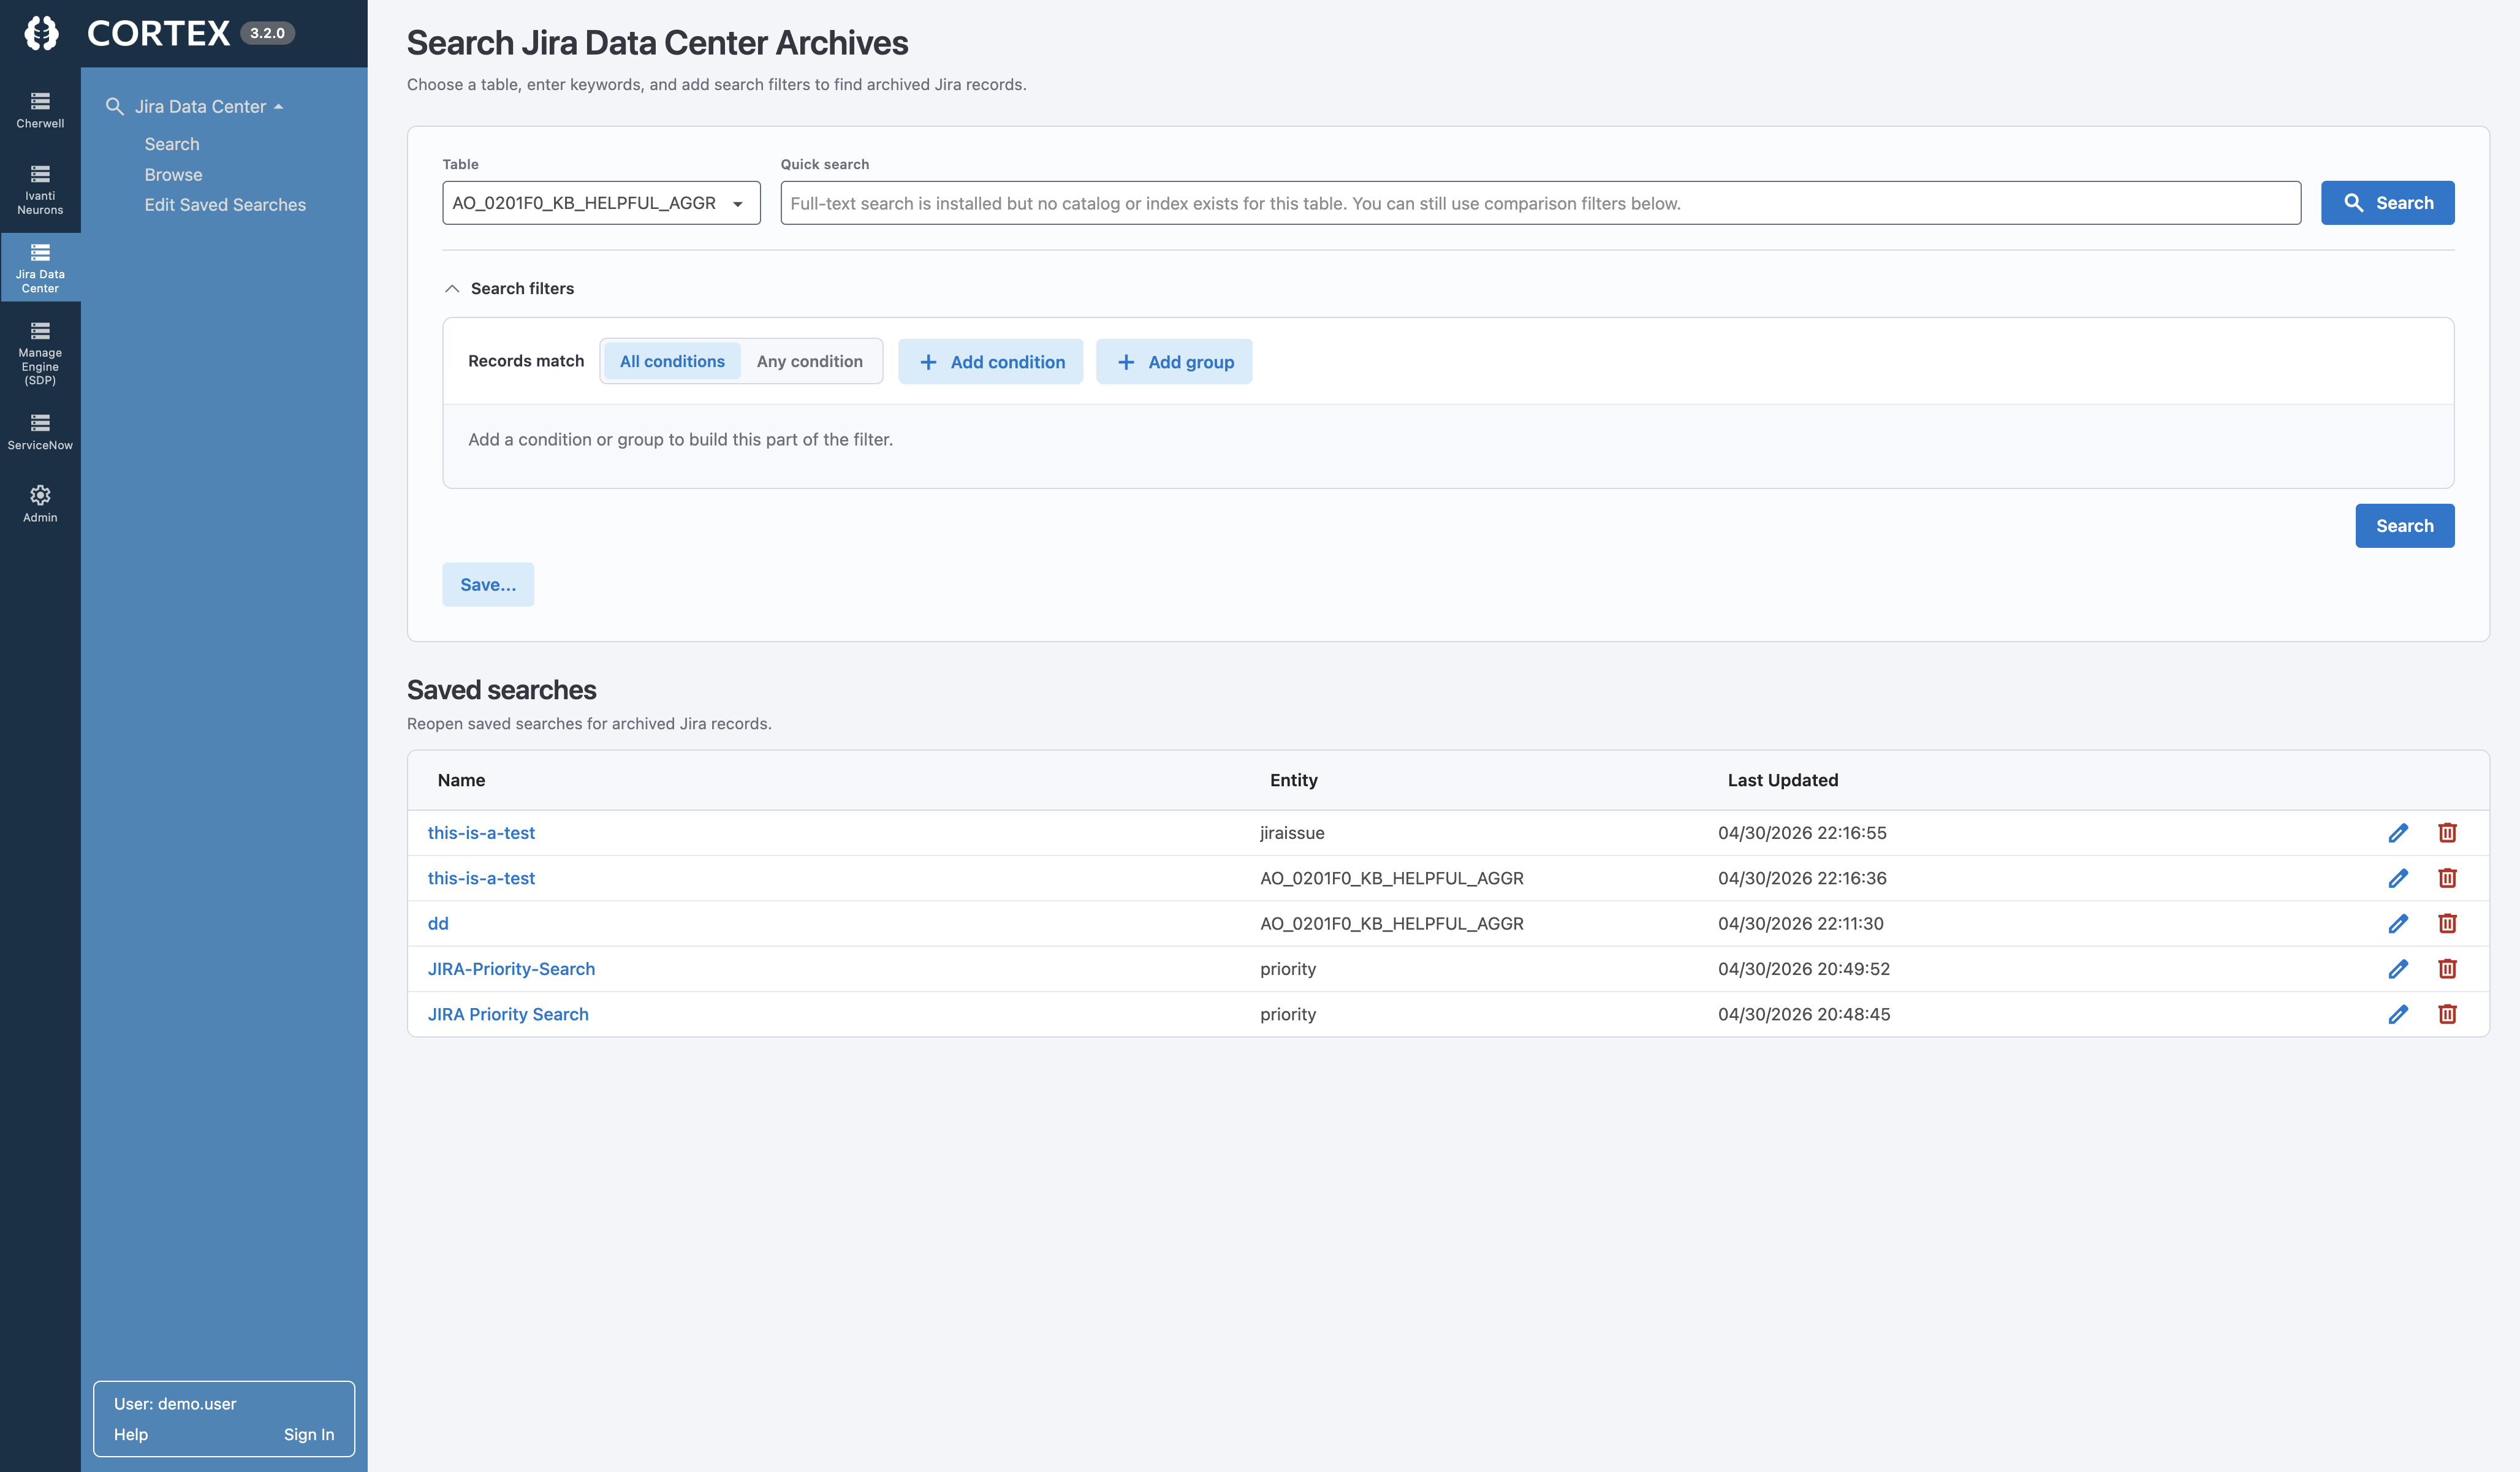The width and height of the screenshot is (2520, 1472).
Task: Click the Name column header
Action: 461,780
